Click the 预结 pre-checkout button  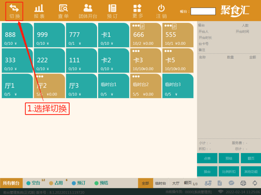pyautogui.click(x=229, y=158)
